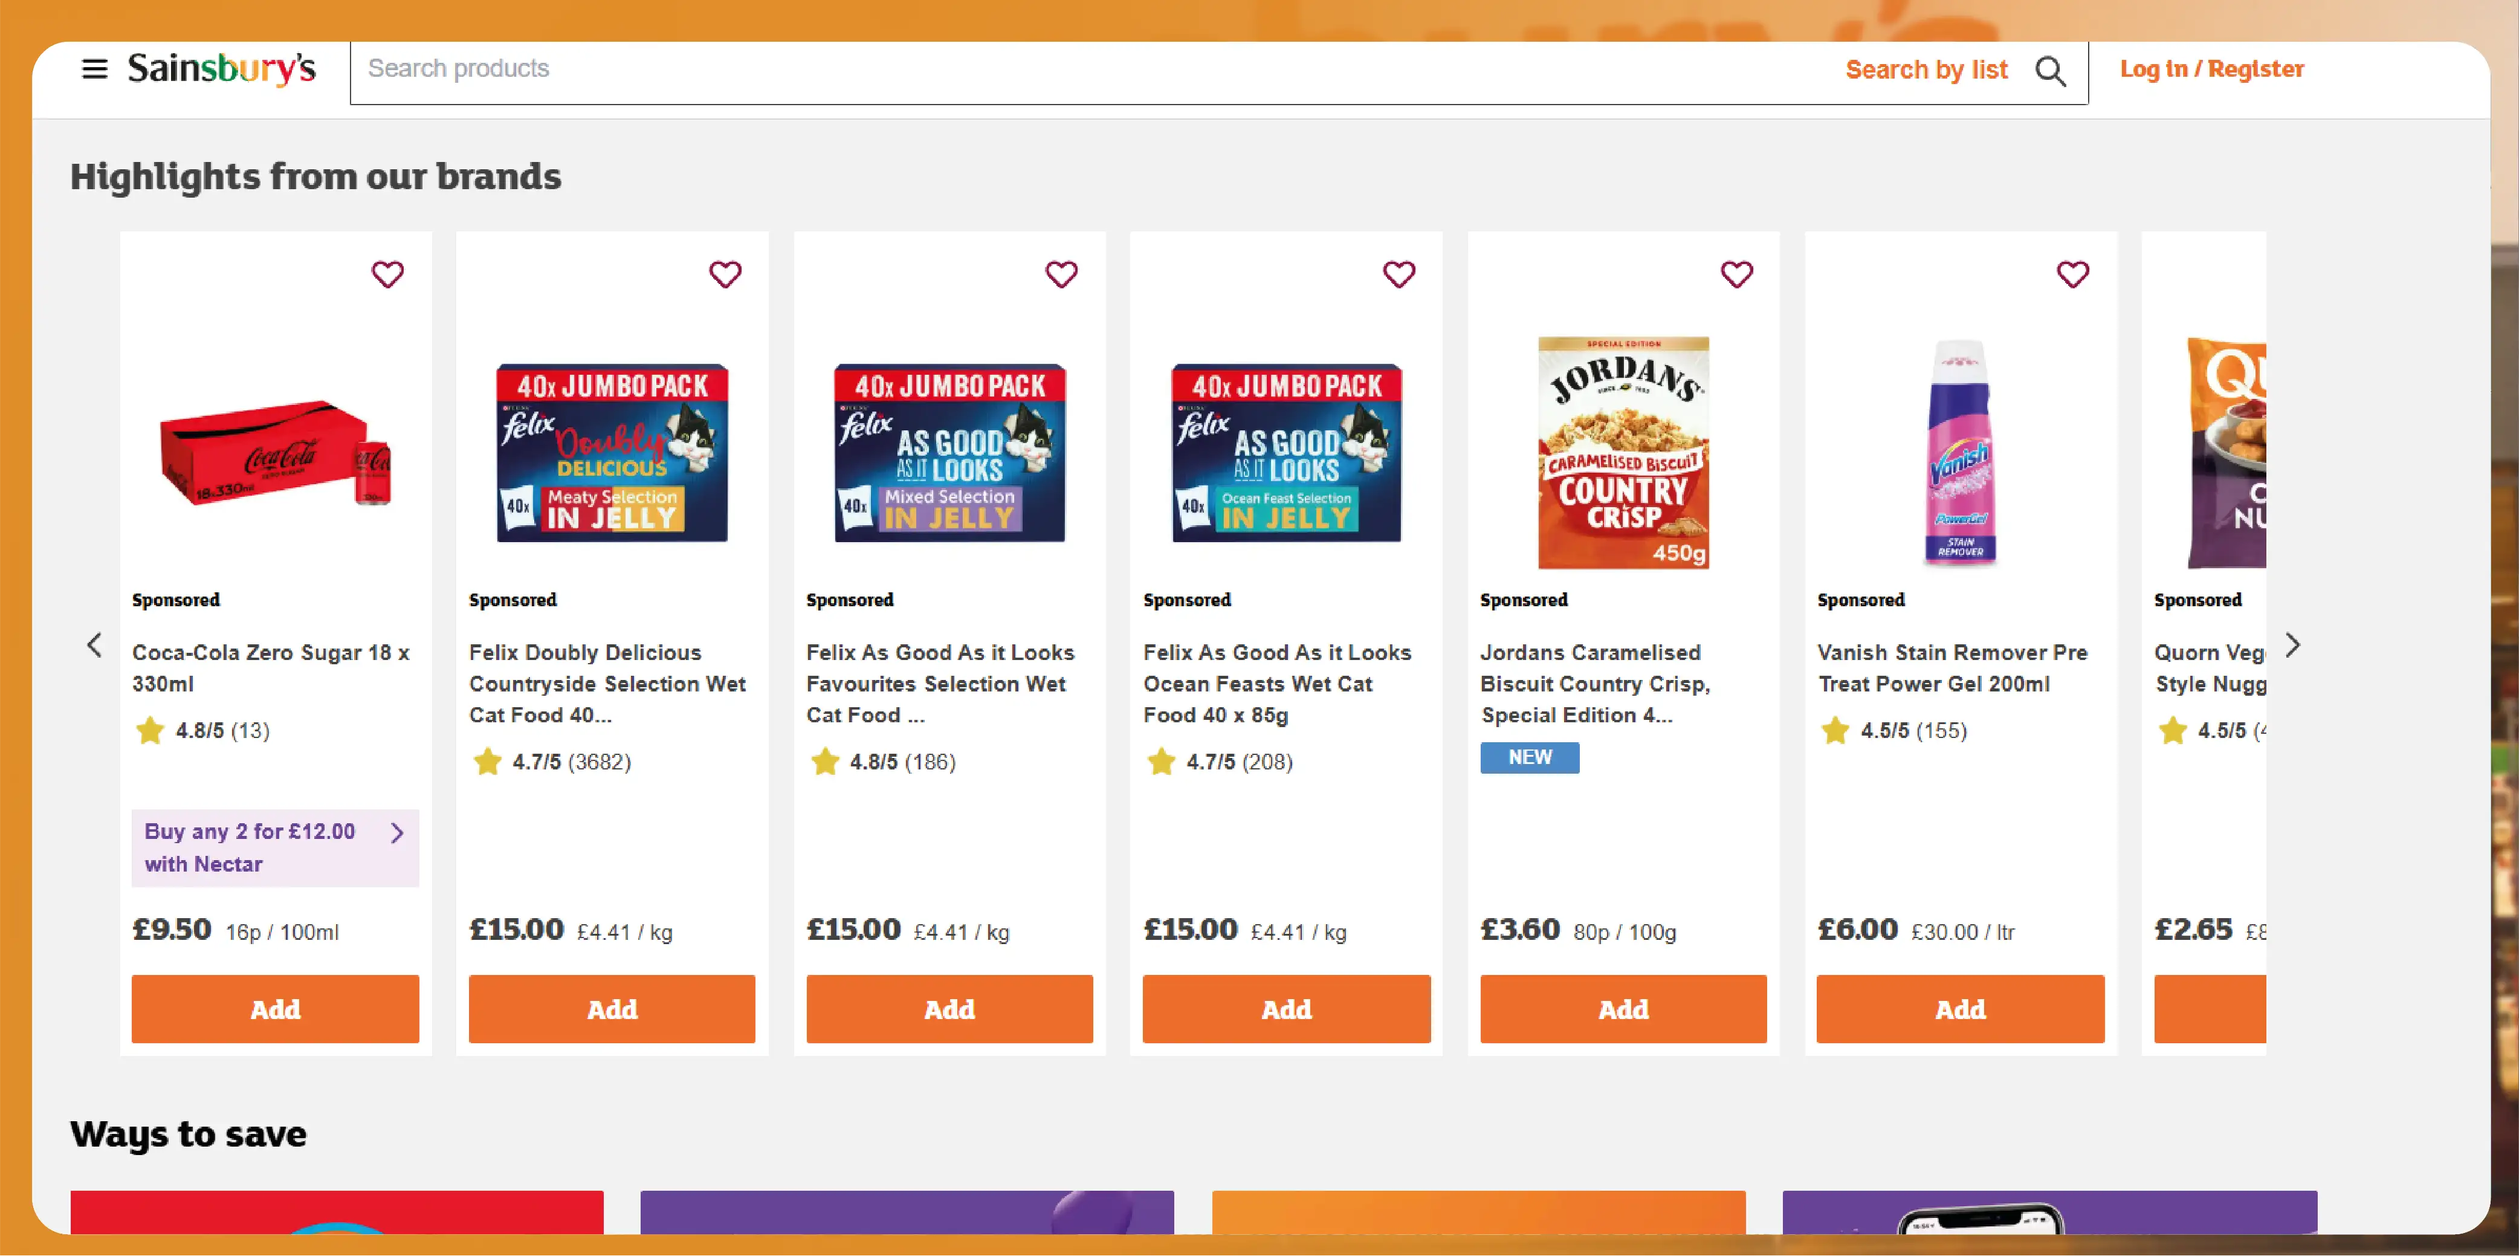Add Vanish Power Gel to trolley
The width and height of the screenshot is (2519, 1256).
tap(1959, 1009)
